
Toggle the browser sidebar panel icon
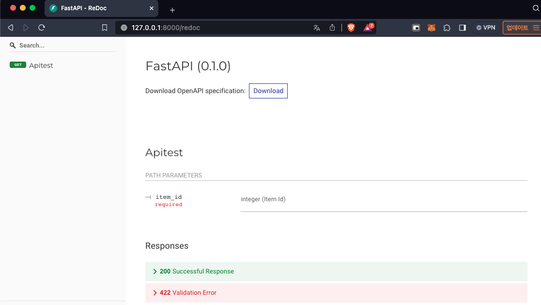click(463, 28)
